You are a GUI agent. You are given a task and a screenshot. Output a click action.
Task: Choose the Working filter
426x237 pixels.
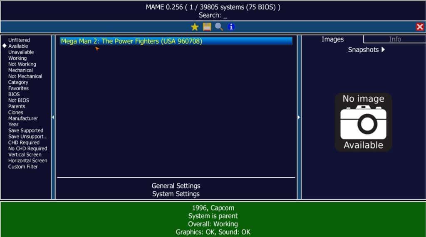coord(17,58)
